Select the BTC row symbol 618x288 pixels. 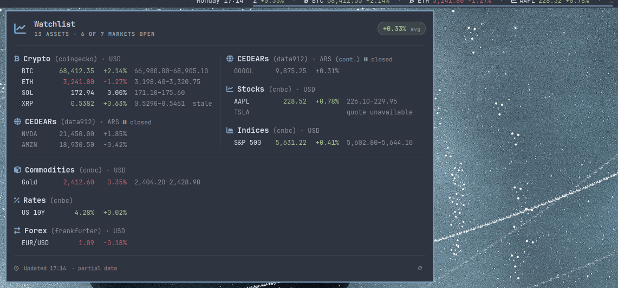pos(28,71)
